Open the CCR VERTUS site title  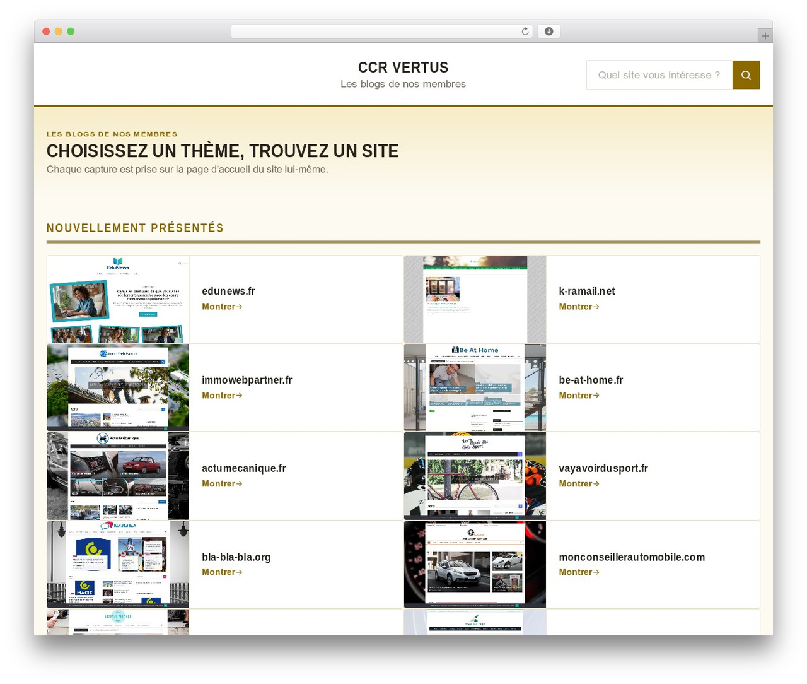403,68
